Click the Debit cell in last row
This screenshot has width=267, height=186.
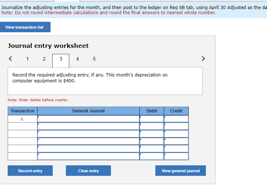(152, 156)
